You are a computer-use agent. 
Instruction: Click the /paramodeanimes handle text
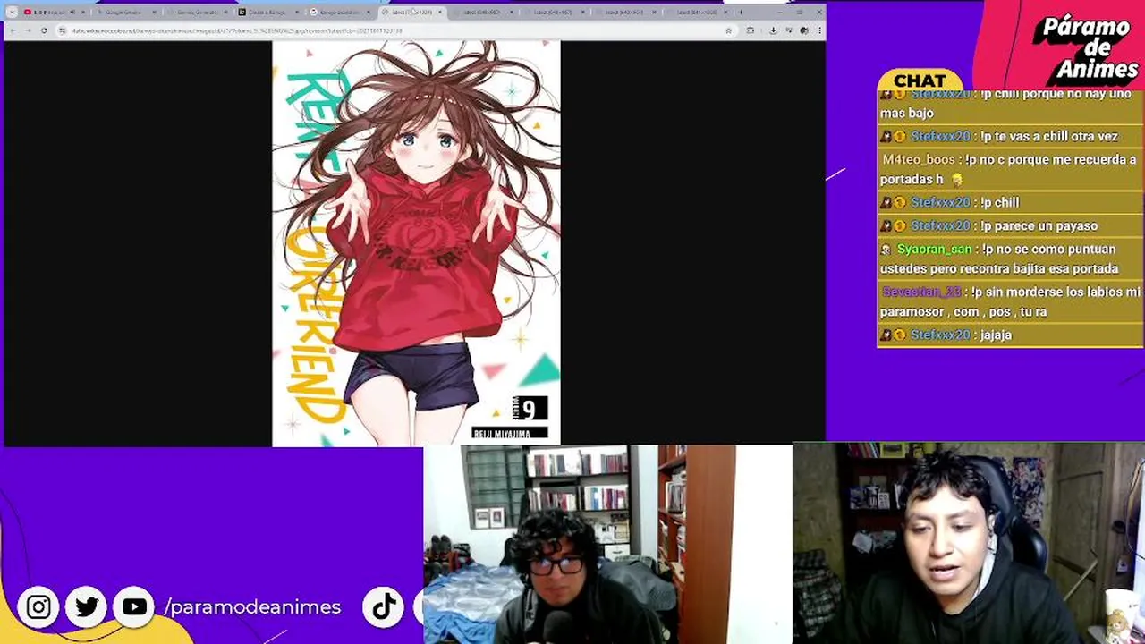tap(252, 607)
